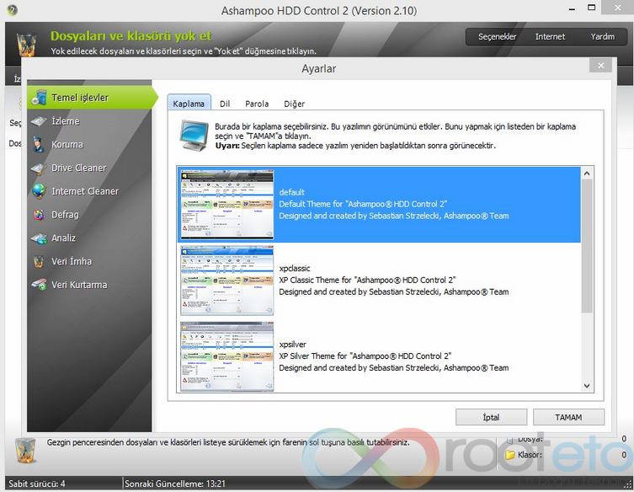Image resolution: width=634 pixels, height=492 pixels.
Task: Click the 'XP Silver Theme for' description text
Action: click(365, 356)
